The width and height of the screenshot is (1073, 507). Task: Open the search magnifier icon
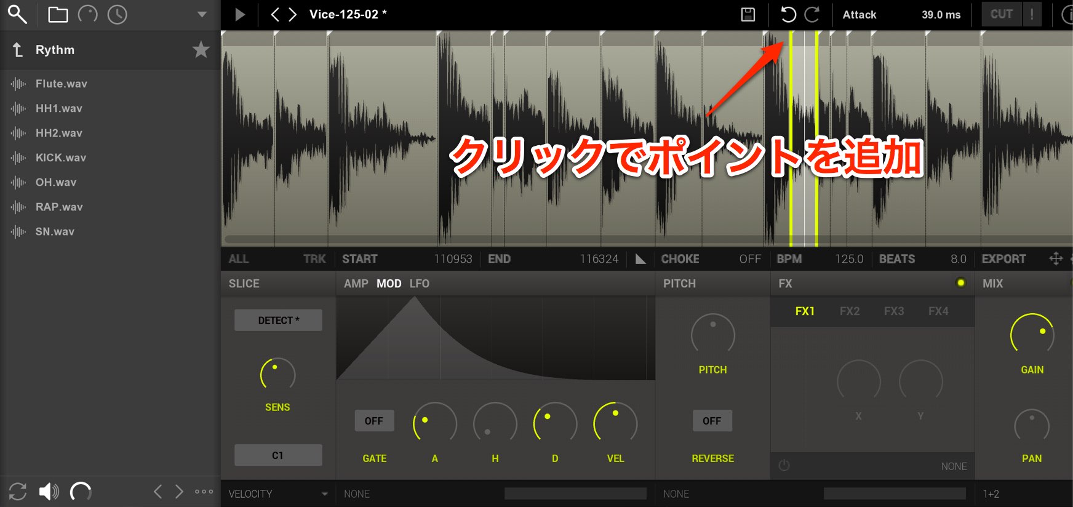[x=17, y=14]
